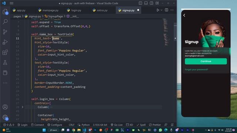
Task: Customize layout button in title bar
Action: coord(157,3)
